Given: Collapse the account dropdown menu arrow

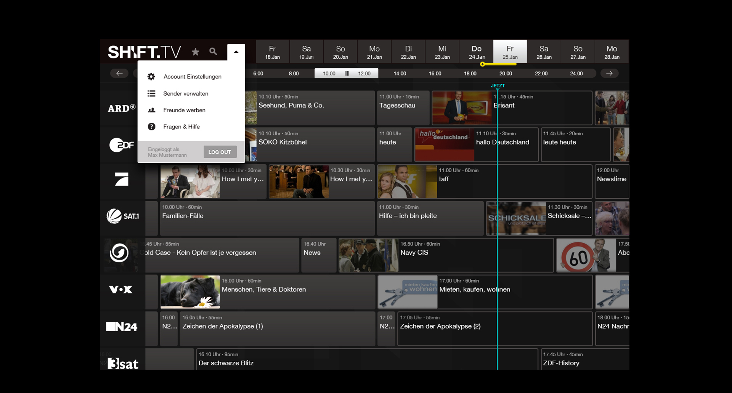Looking at the screenshot, I should point(236,52).
